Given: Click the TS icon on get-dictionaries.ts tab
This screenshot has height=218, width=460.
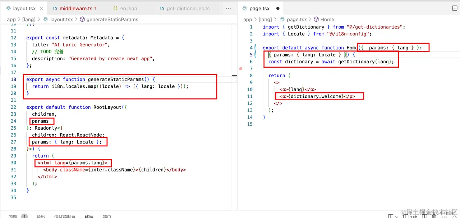Looking at the screenshot, I should pyautogui.click(x=162, y=8).
